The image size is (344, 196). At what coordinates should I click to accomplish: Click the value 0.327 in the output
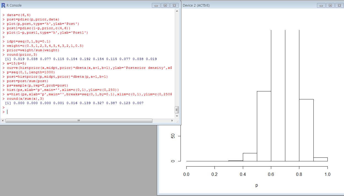(98, 103)
